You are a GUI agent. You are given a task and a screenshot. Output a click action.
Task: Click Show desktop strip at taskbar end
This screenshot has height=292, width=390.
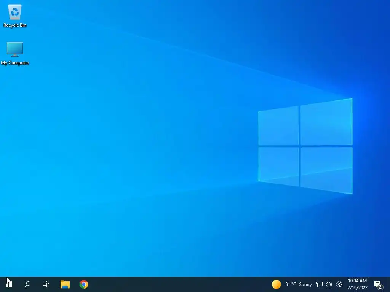coord(389,284)
